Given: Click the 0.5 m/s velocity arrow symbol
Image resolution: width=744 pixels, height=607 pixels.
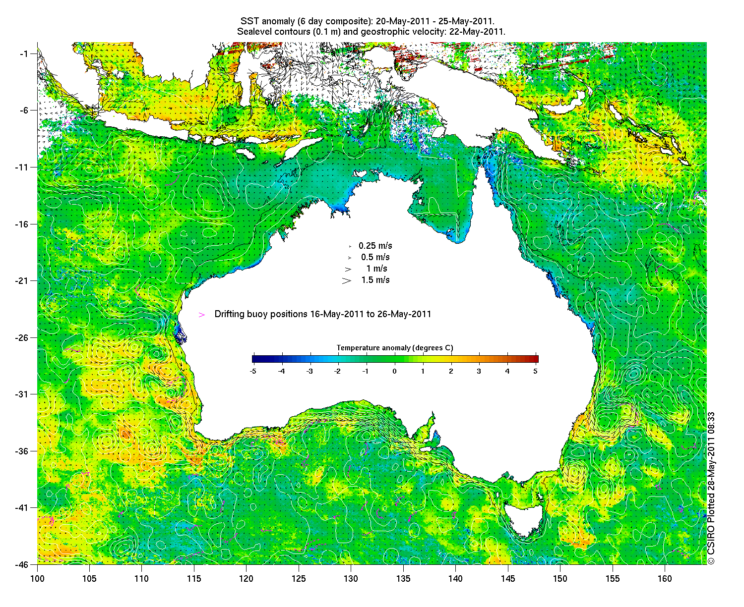Looking at the screenshot, I should 349,258.
